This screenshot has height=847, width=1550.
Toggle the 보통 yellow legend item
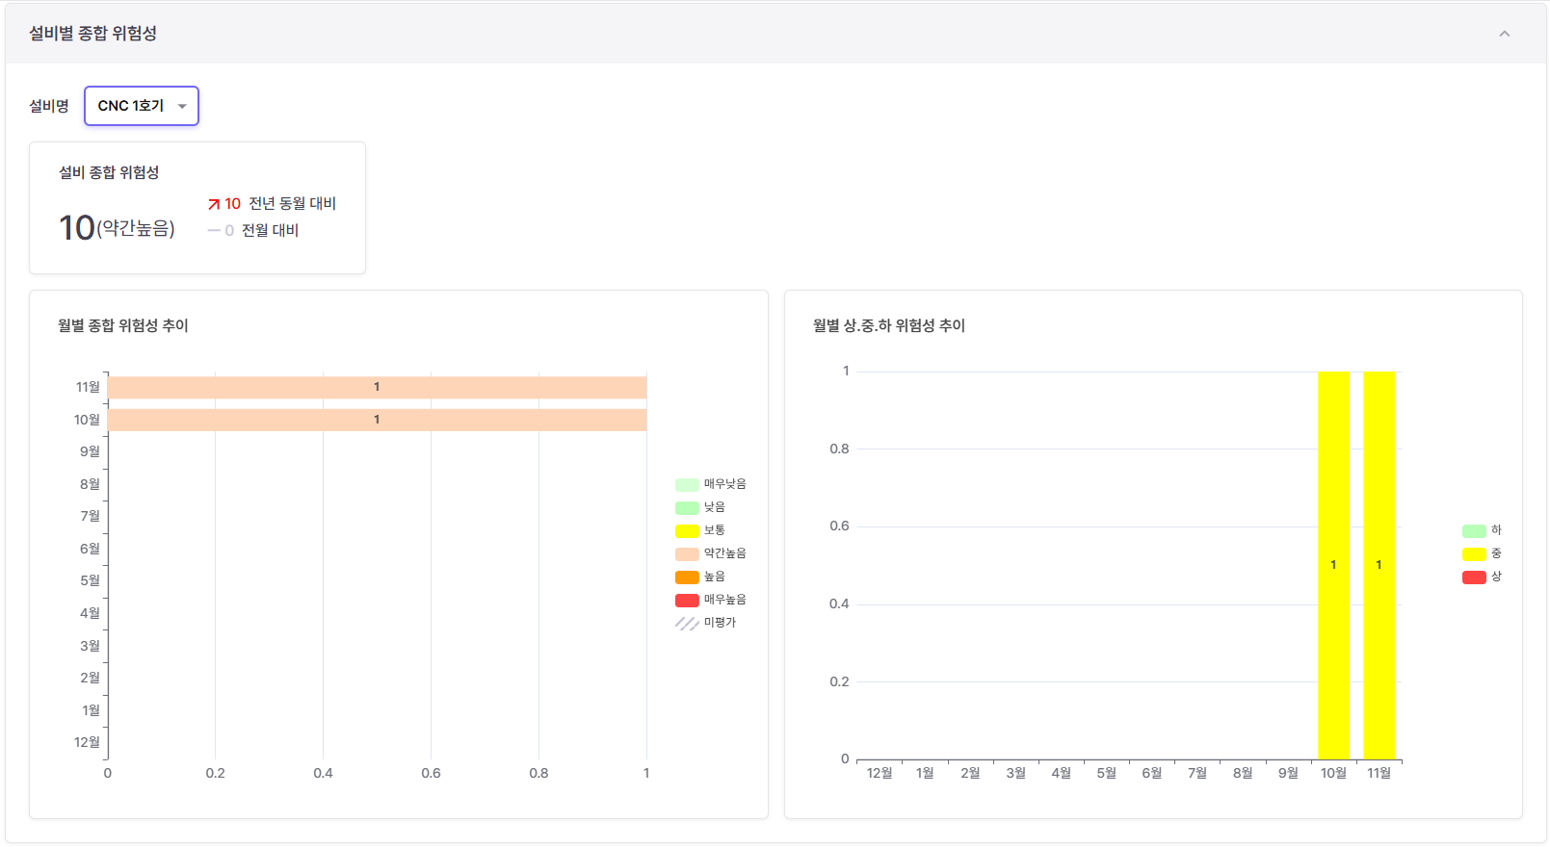687,530
